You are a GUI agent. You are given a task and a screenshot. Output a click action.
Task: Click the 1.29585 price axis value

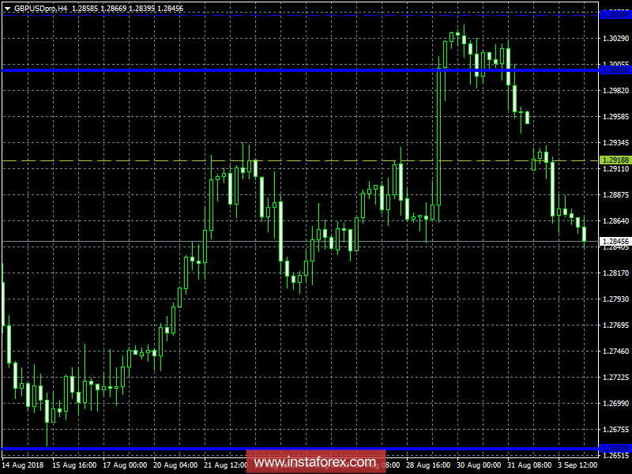point(616,116)
